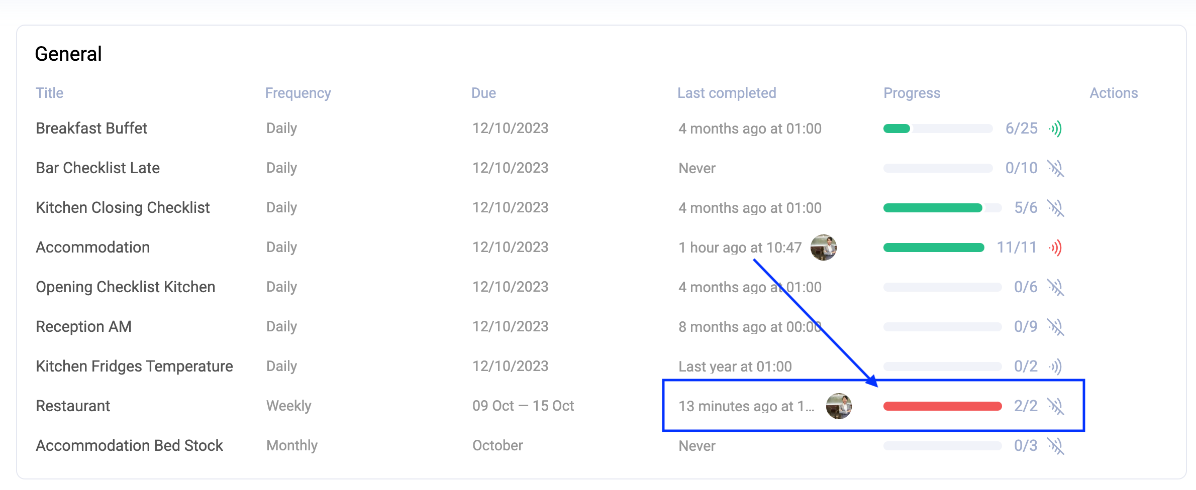Screen dimensions: 1196x490
Task: Click the user avatar on the Restaurant row
Action: (x=839, y=406)
